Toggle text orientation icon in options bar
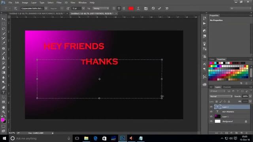This screenshot has height=142, width=253. [x=15, y=8]
